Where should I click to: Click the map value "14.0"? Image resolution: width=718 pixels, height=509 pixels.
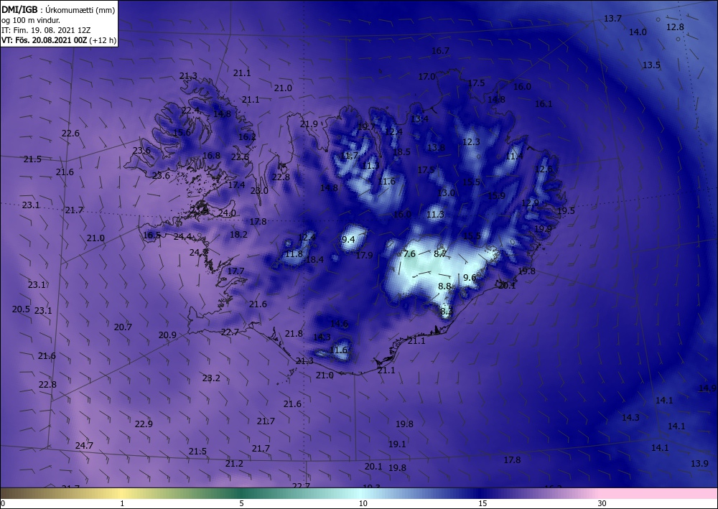pyautogui.click(x=638, y=32)
